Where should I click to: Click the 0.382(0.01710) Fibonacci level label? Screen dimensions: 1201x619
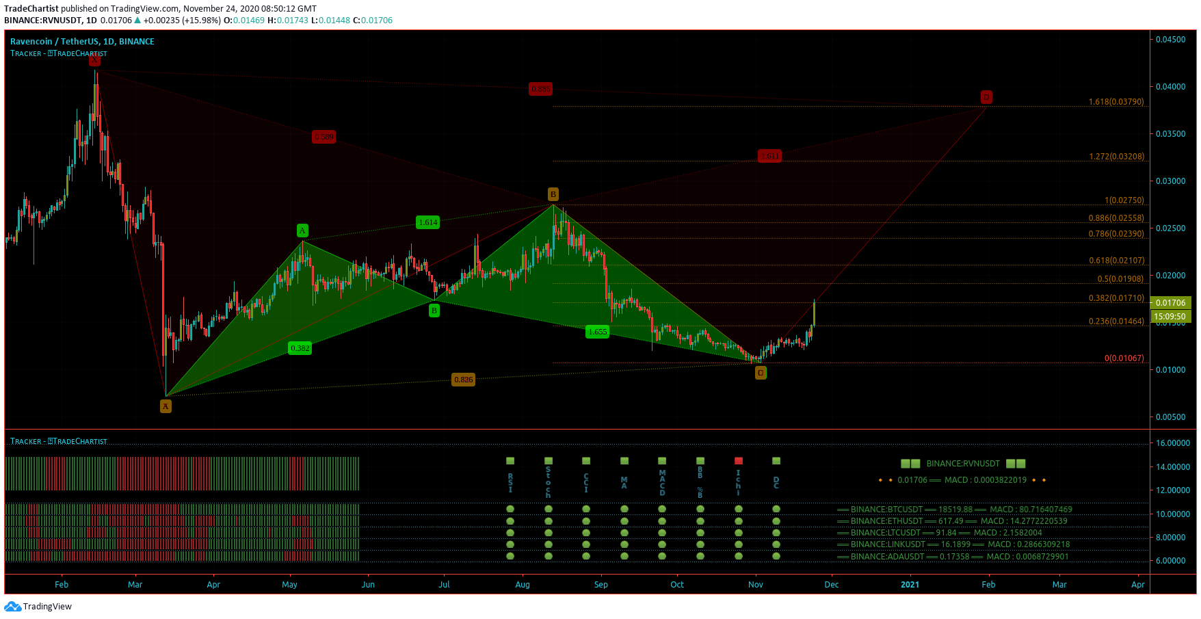tap(1116, 298)
